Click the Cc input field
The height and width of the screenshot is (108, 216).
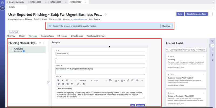point(100,62)
